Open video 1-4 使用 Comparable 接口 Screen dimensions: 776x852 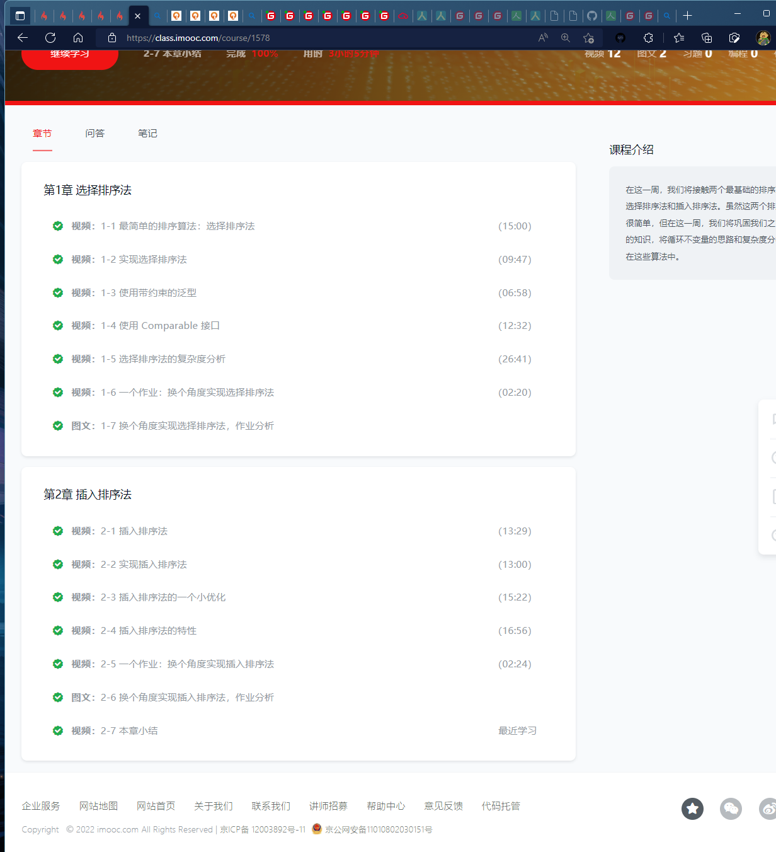145,326
